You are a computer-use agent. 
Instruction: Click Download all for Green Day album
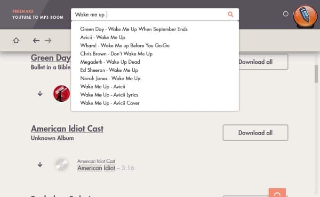pyautogui.click(x=264, y=61)
